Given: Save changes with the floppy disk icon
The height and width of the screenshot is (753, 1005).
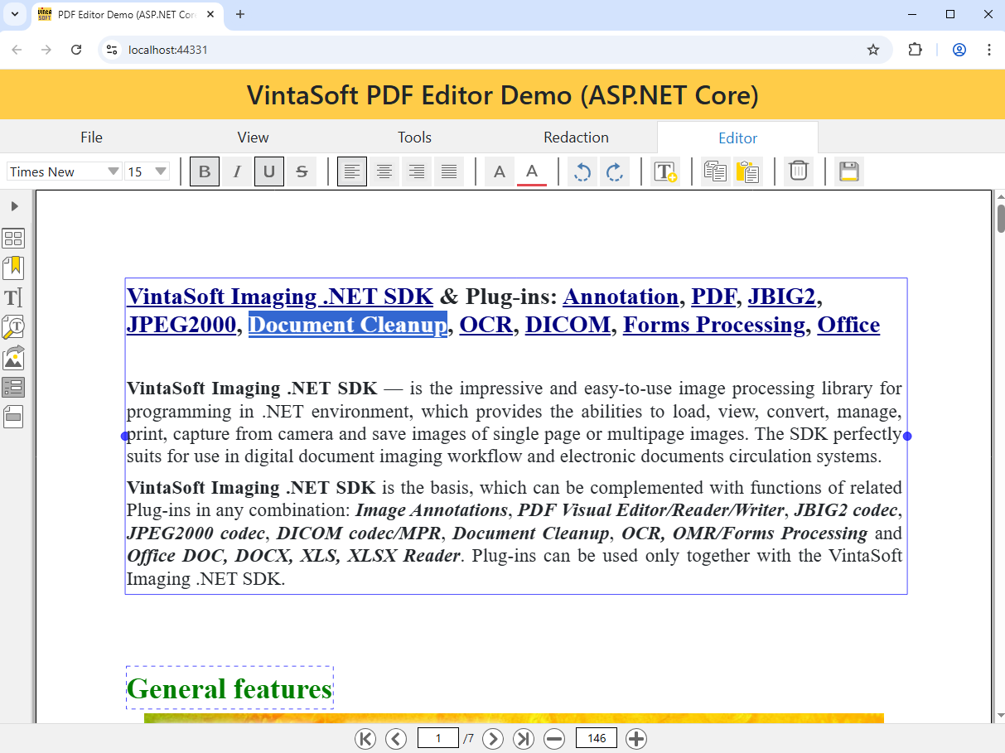Looking at the screenshot, I should (848, 171).
